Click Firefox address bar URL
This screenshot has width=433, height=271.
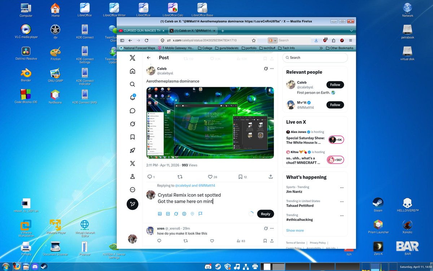click(x=205, y=40)
